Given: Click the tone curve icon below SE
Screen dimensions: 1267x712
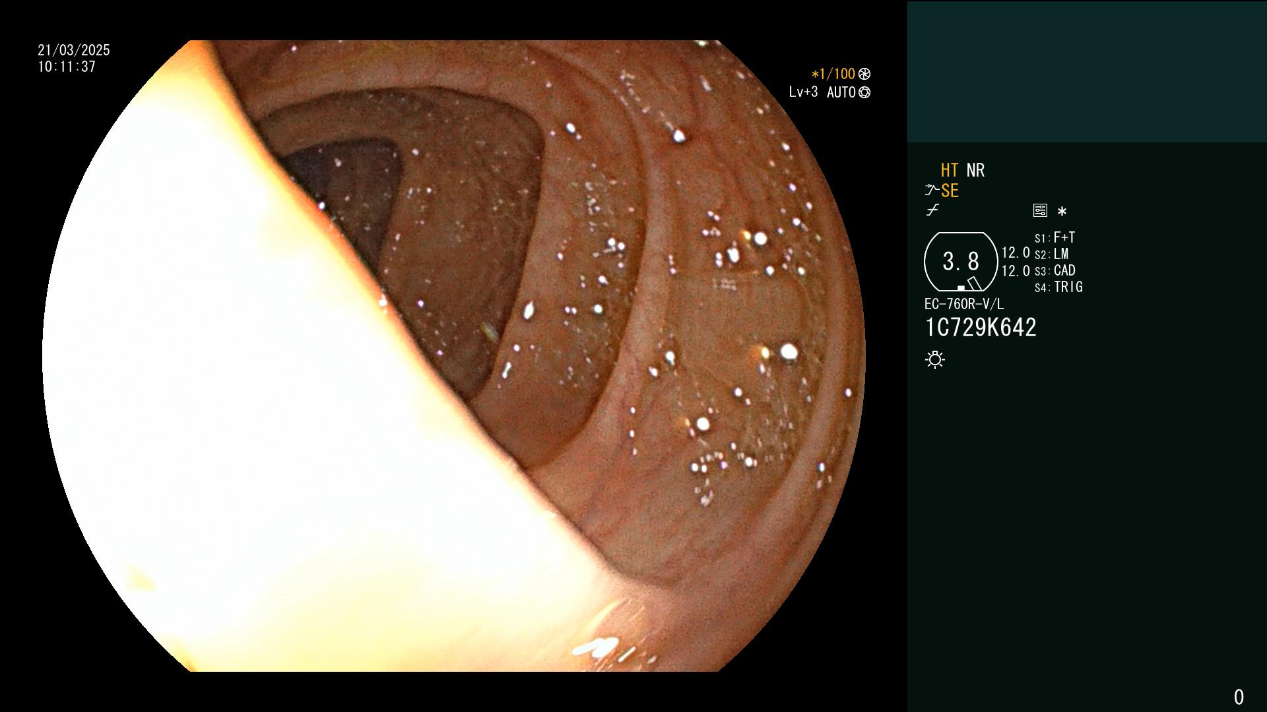Looking at the screenshot, I should pyautogui.click(x=932, y=210).
